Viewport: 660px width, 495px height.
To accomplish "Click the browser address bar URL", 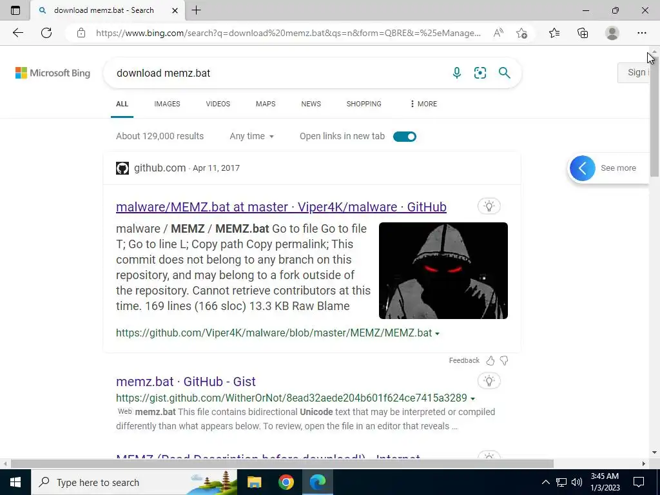I will [x=288, y=33].
